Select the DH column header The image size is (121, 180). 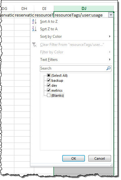pyautogui.click(x=24, y=9)
